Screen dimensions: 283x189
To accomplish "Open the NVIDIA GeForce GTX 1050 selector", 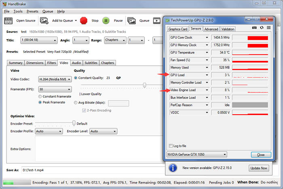I will 197,155.
